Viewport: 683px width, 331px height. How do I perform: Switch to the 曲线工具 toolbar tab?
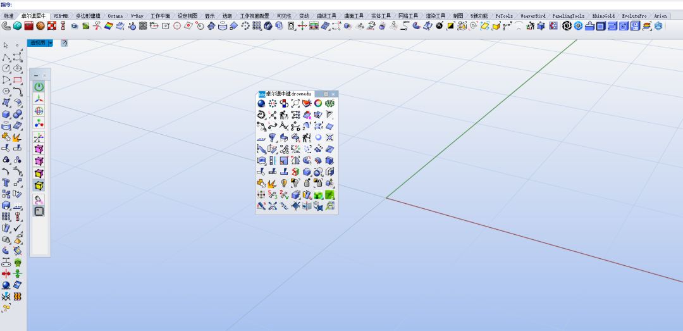coord(326,16)
